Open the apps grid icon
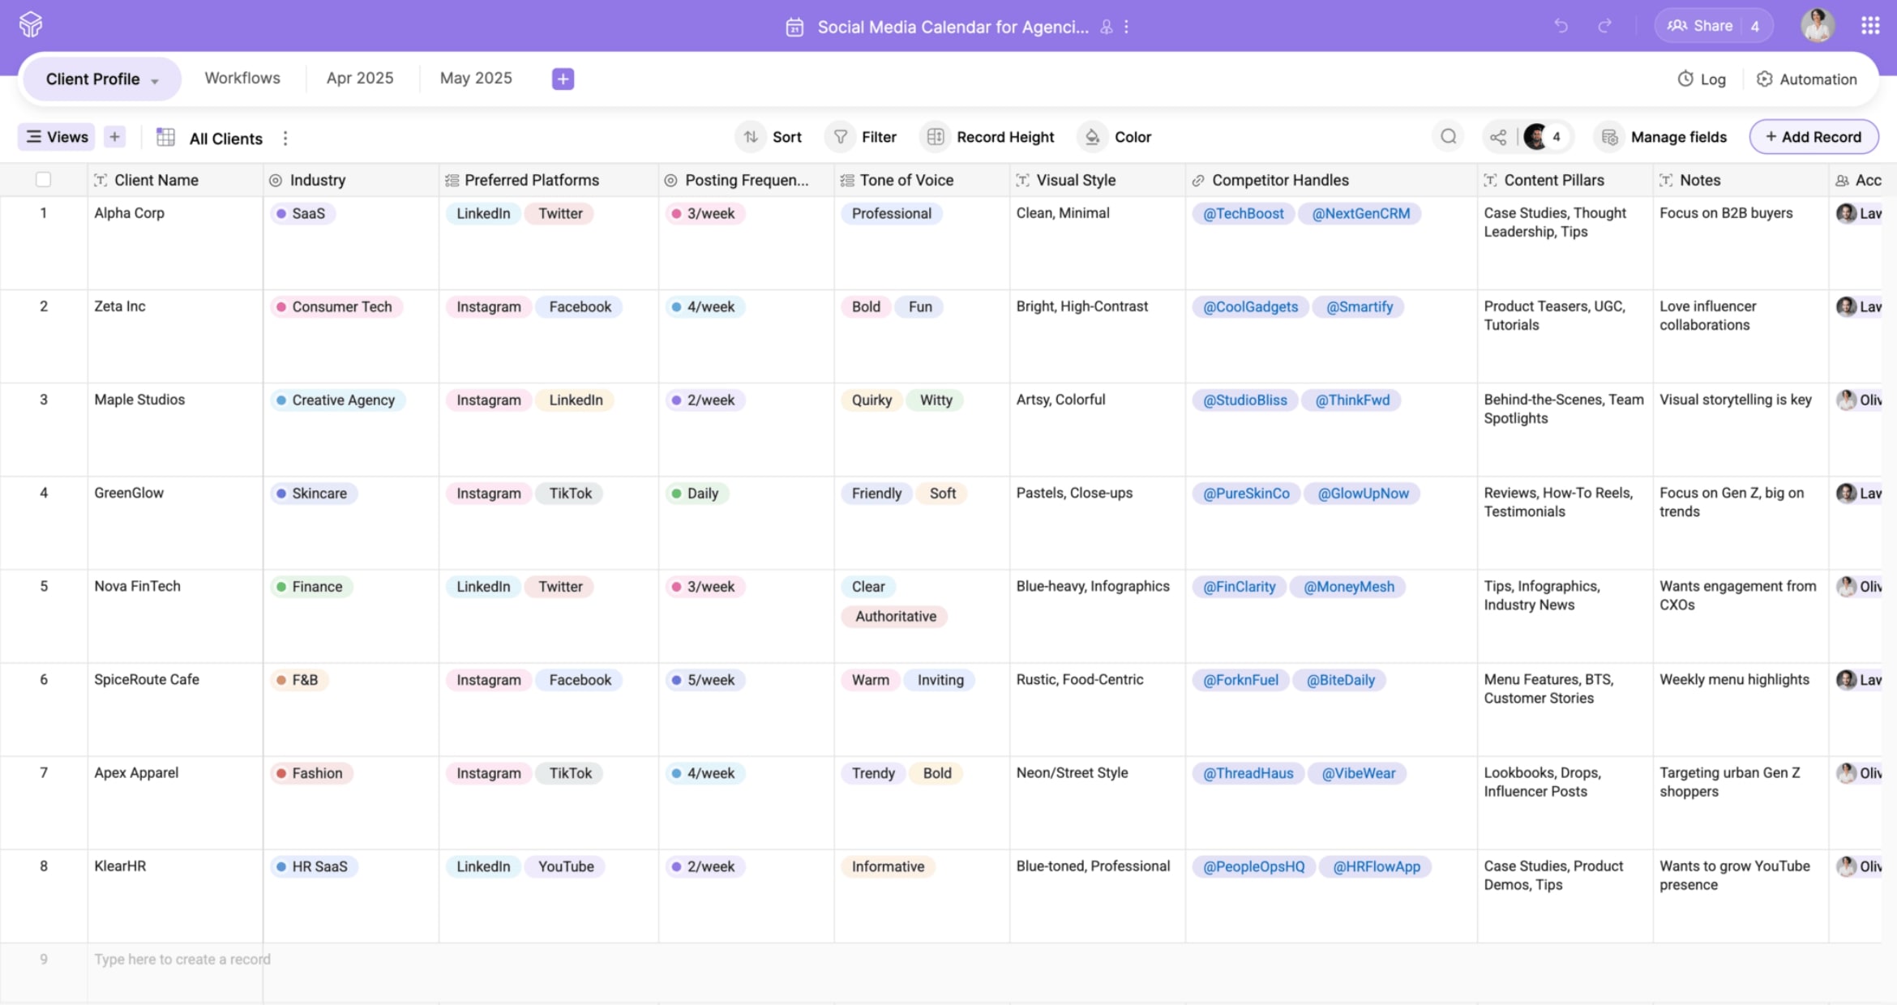This screenshot has width=1897, height=1005. point(1870,26)
